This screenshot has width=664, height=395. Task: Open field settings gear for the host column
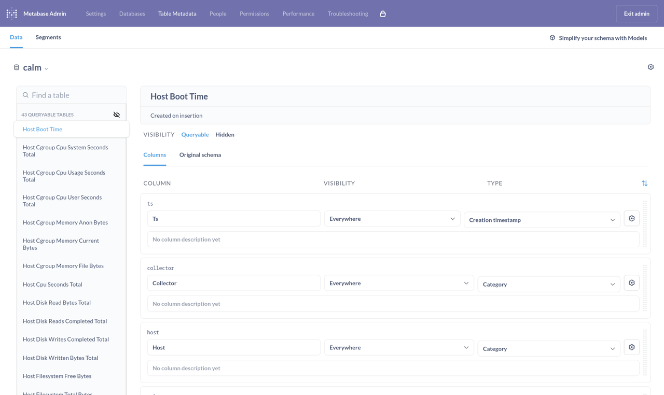[x=631, y=347]
